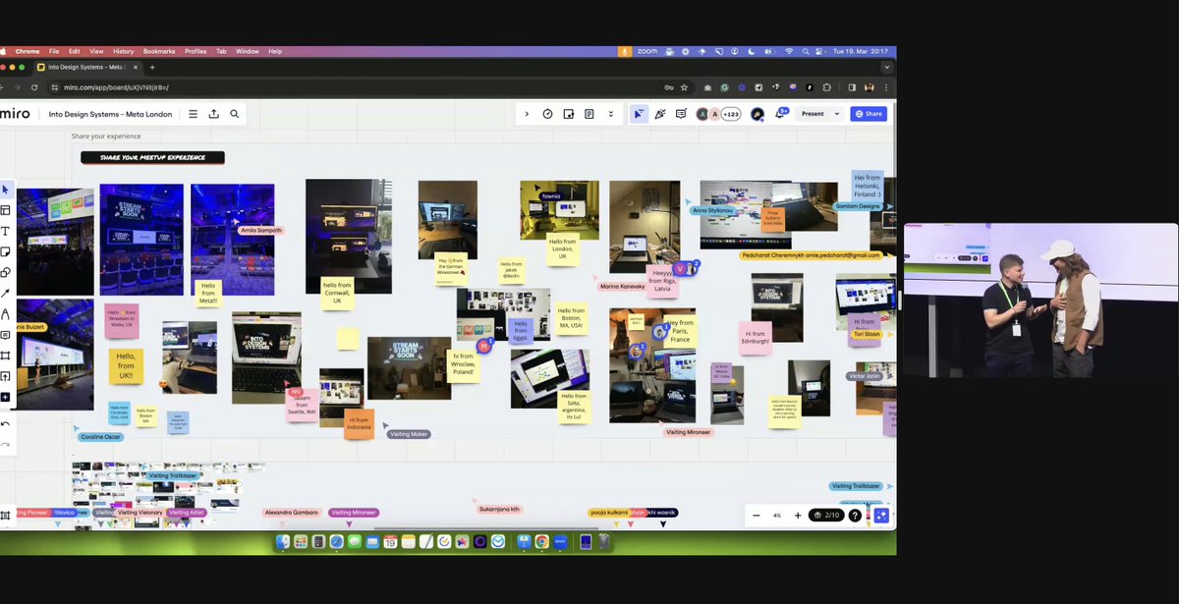Open Finder in the macOS dock
This screenshot has width=1179, height=604.
(x=283, y=541)
